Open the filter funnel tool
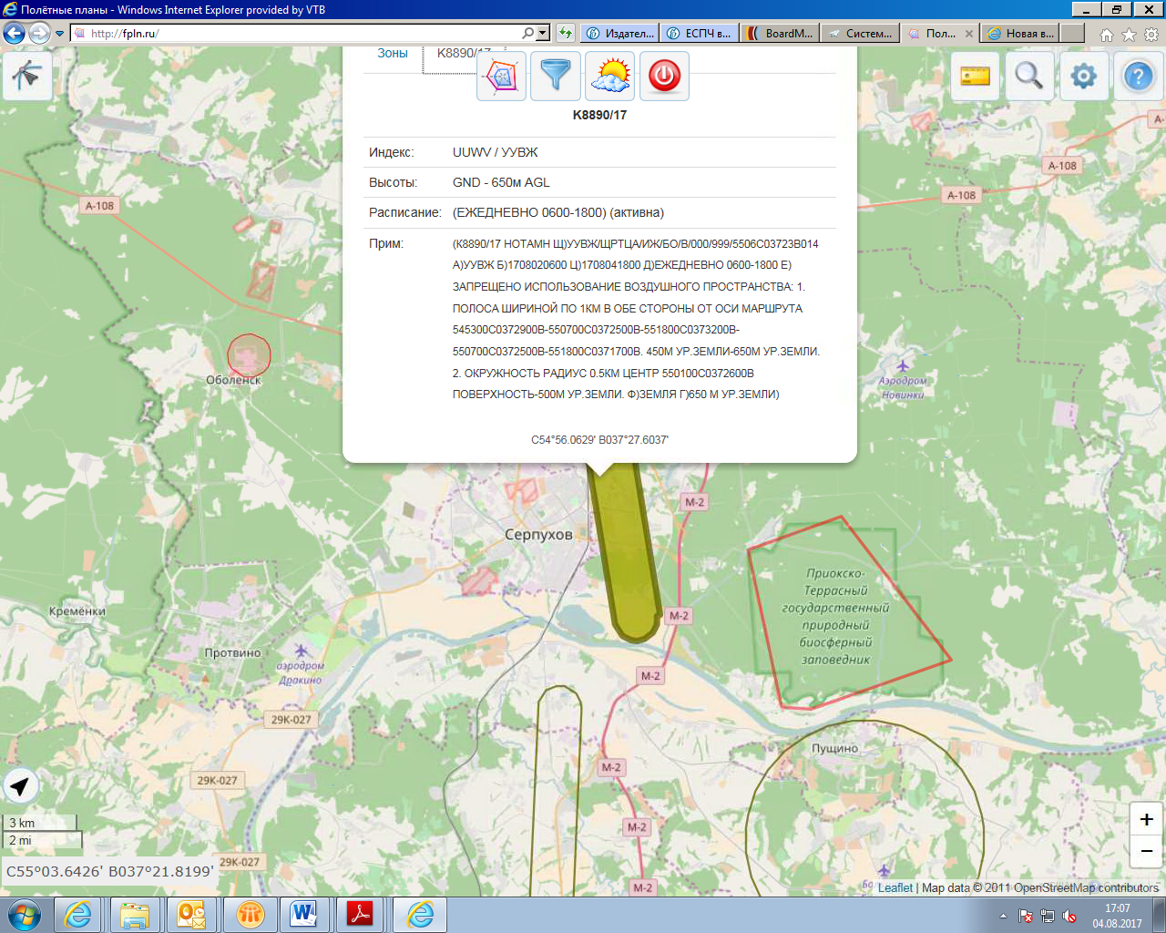This screenshot has width=1166, height=933. 556,76
